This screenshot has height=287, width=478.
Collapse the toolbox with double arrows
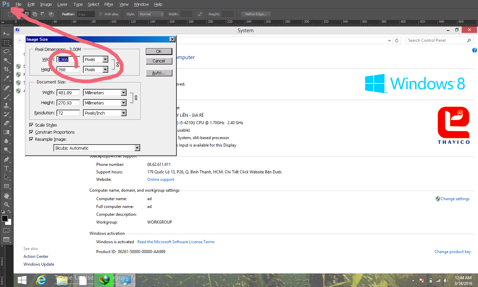click(x=3, y=22)
